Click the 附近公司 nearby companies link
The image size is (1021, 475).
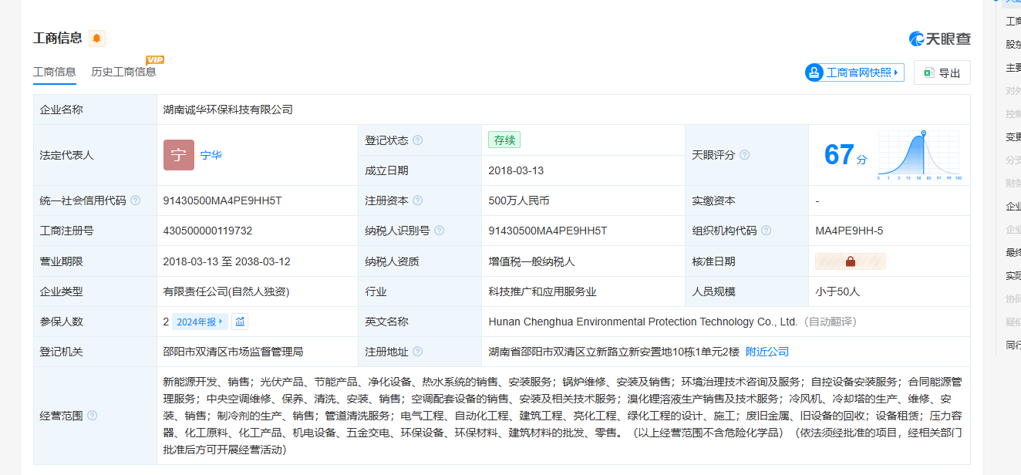click(x=767, y=352)
